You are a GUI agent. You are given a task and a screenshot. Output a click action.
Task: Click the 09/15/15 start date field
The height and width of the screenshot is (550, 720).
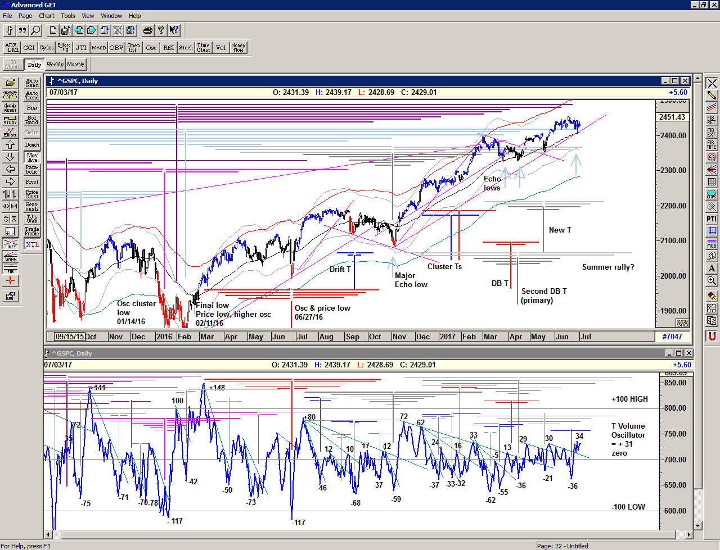coord(69,337)
